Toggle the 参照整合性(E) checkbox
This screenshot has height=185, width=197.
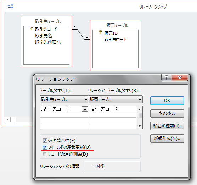[x=45, y=140]
